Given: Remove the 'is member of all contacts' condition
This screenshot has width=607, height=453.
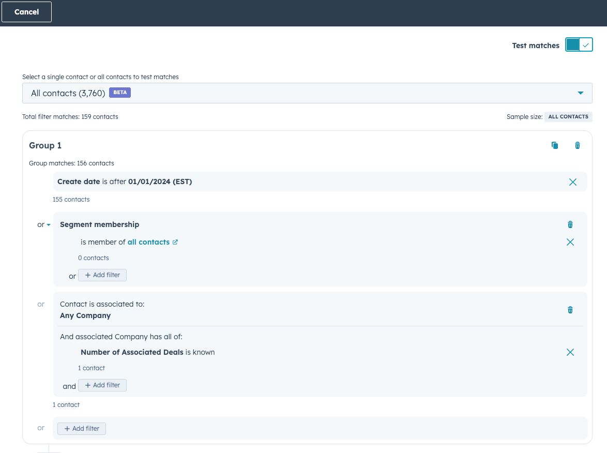Looking at the screenshot, I should [x=570, y=242].
